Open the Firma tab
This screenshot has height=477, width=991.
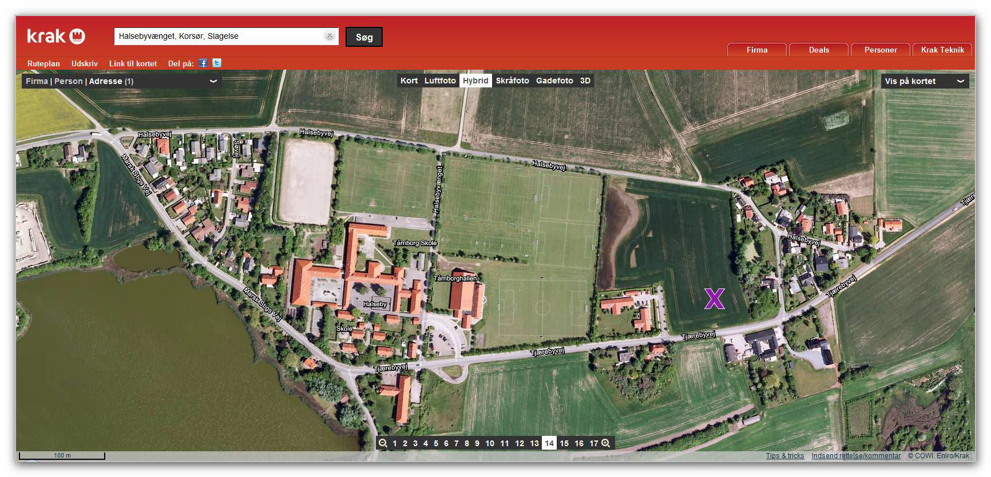point(756,50)
